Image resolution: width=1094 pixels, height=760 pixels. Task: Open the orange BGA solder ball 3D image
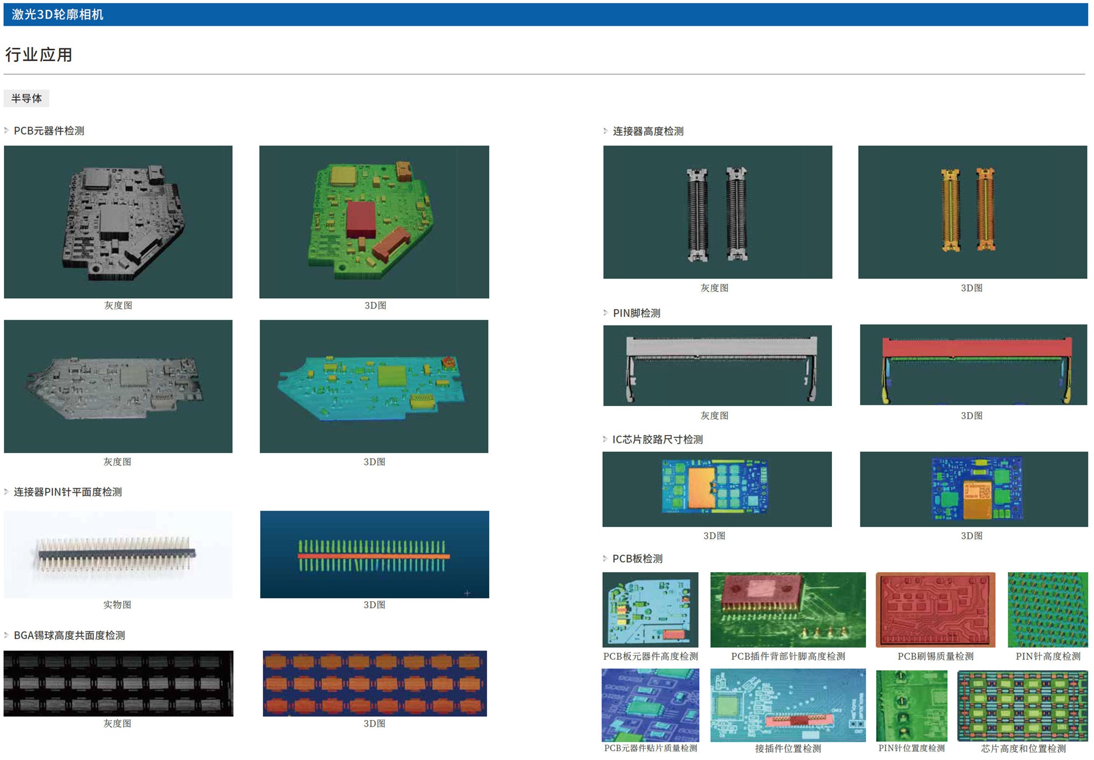pyautogui.click(x=375, y=683)
